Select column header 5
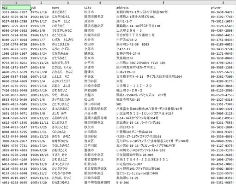Viewport: 236px width, 184px height. coord(163,3)
